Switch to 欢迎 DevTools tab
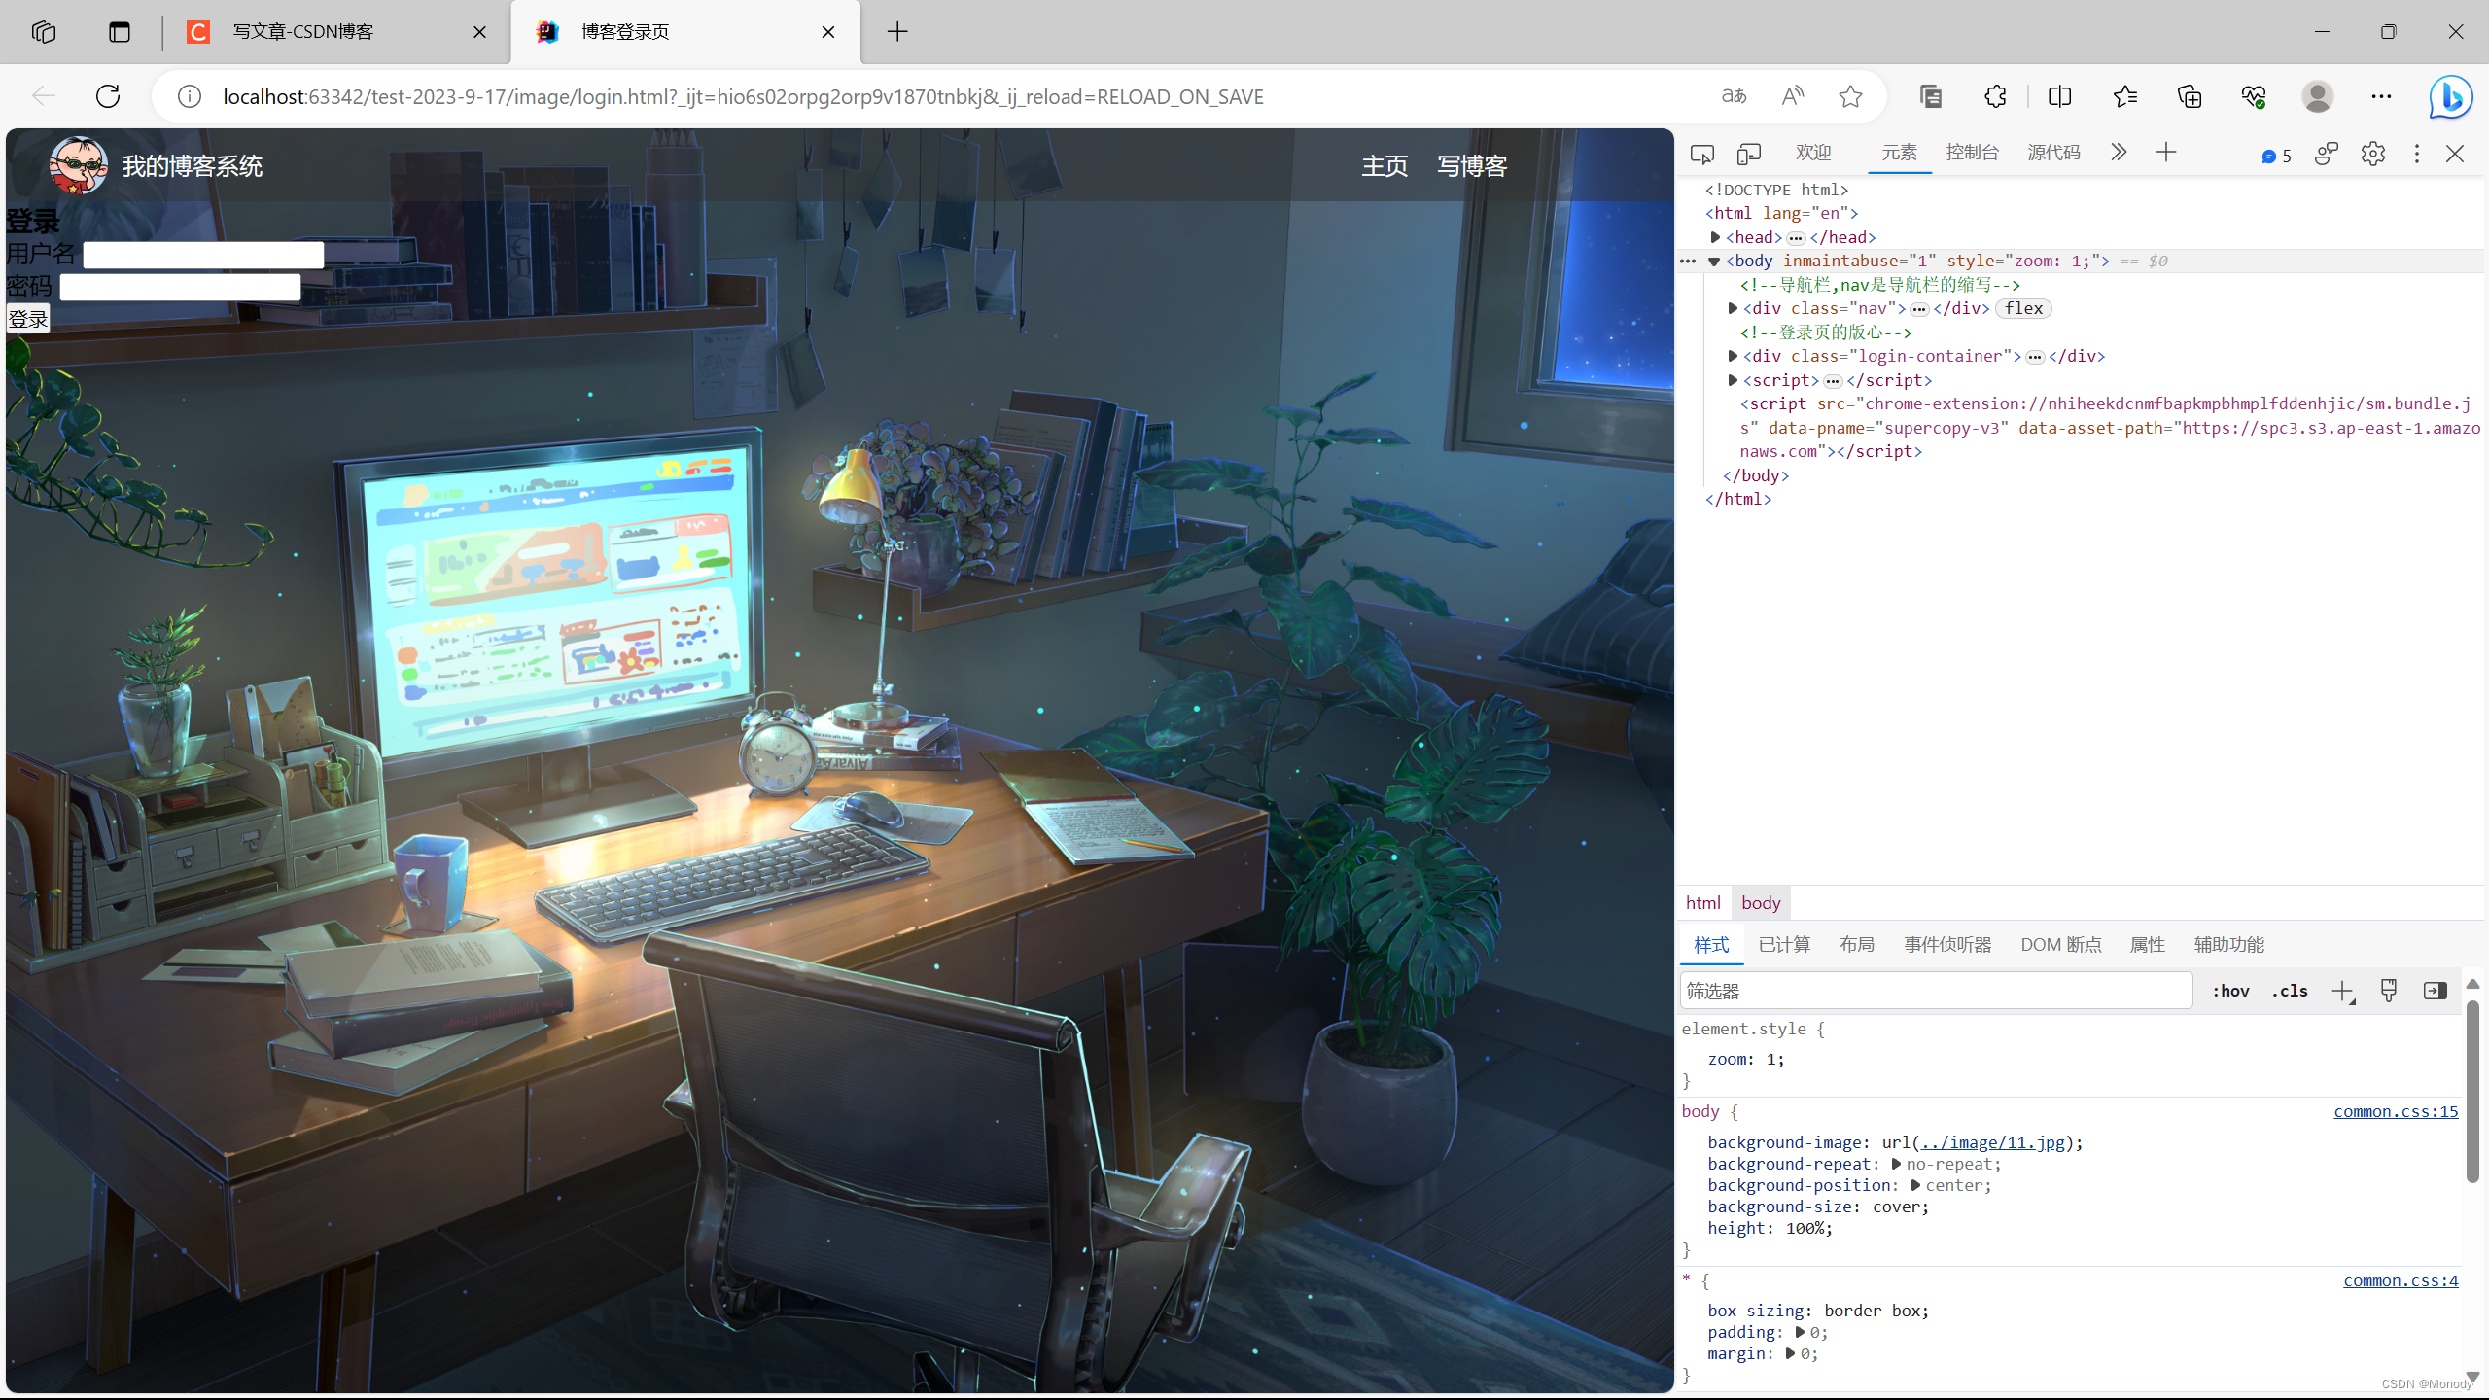This screenshot has height=1400, width=2489. pyautogui.click(x=1813, y=153)
